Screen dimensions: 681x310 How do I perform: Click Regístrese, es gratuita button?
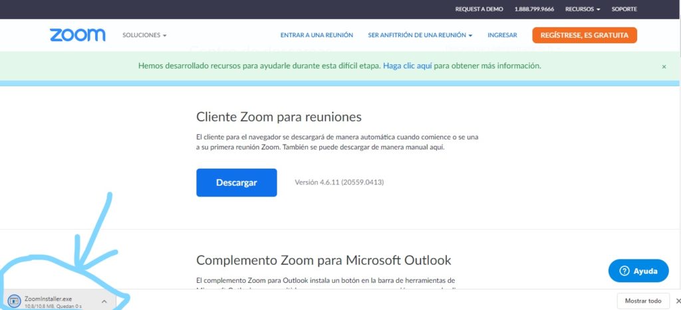tap(585, 35)
